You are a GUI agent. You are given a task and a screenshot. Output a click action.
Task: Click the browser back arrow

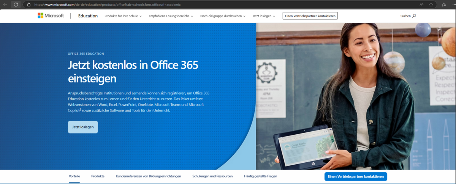(5, 5)
